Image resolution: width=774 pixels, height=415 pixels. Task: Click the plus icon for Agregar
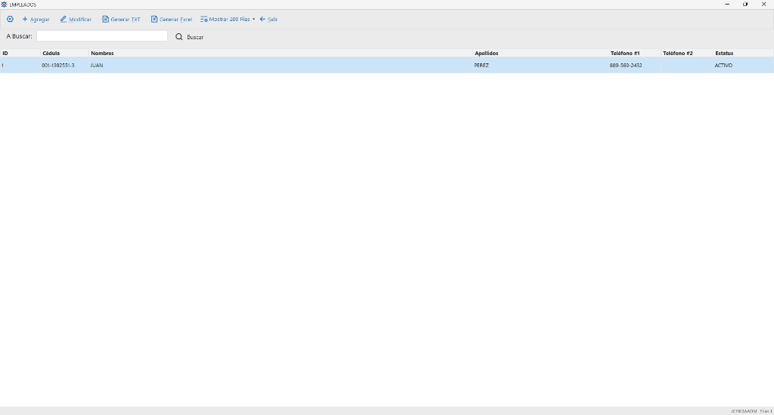coord(25,19)
